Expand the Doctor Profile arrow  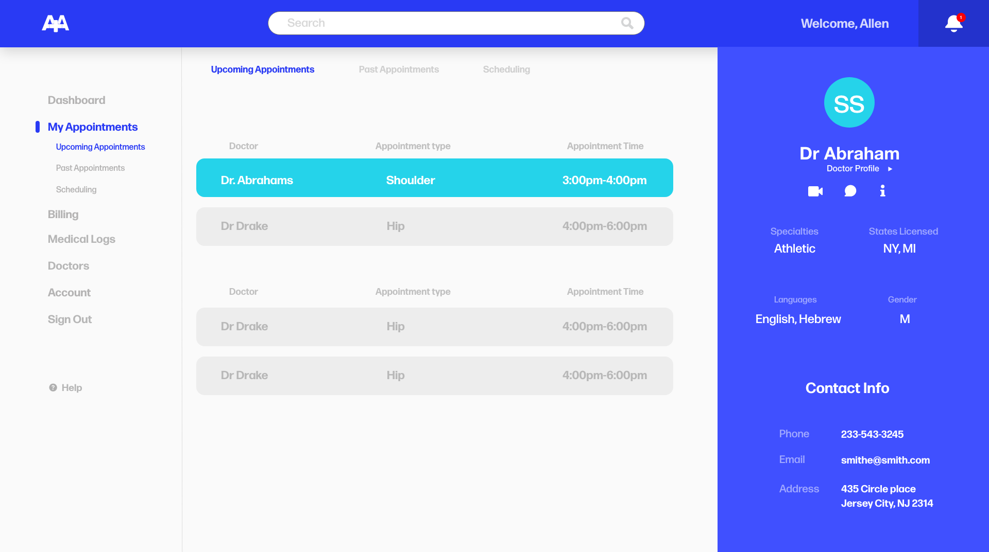(890, 169)
